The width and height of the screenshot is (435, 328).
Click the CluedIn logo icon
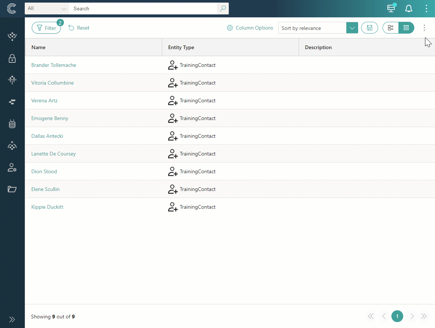click(12, 8)
